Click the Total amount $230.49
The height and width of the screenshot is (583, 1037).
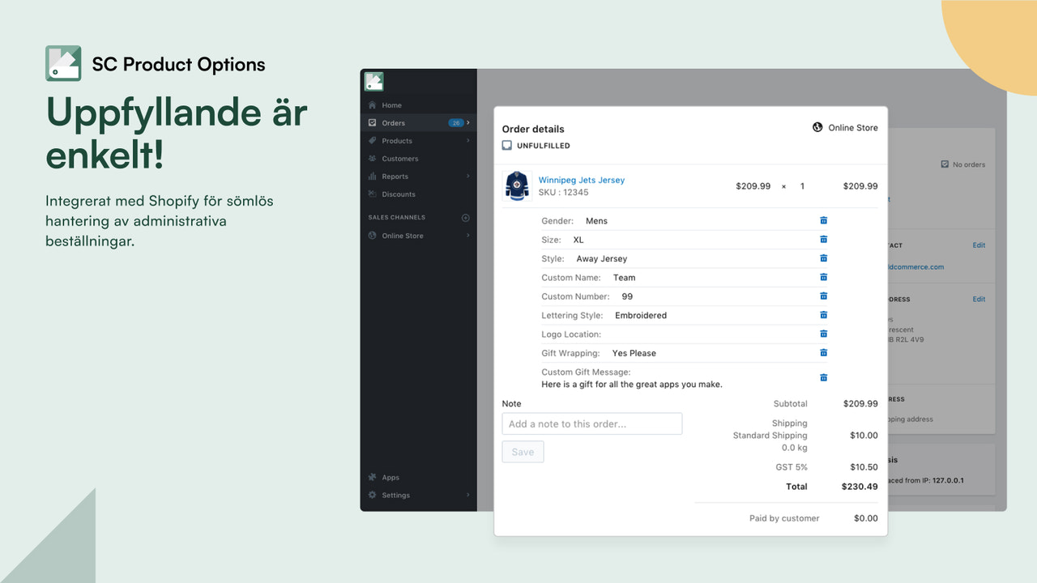click(x=860, y=487)
